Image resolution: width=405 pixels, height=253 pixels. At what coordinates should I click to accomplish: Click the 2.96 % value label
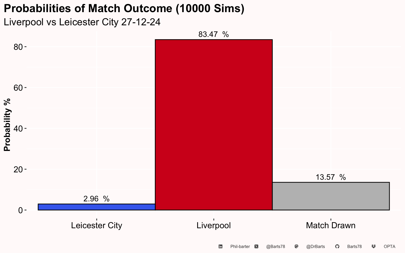[97, 199]
